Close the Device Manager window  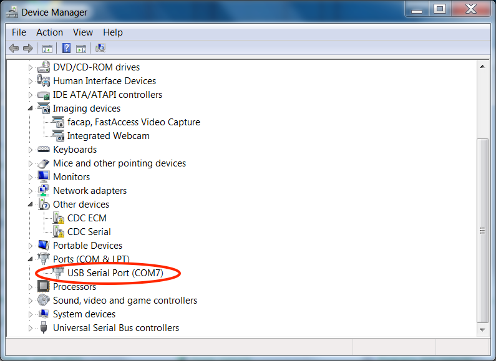click(x=470, y=9)
